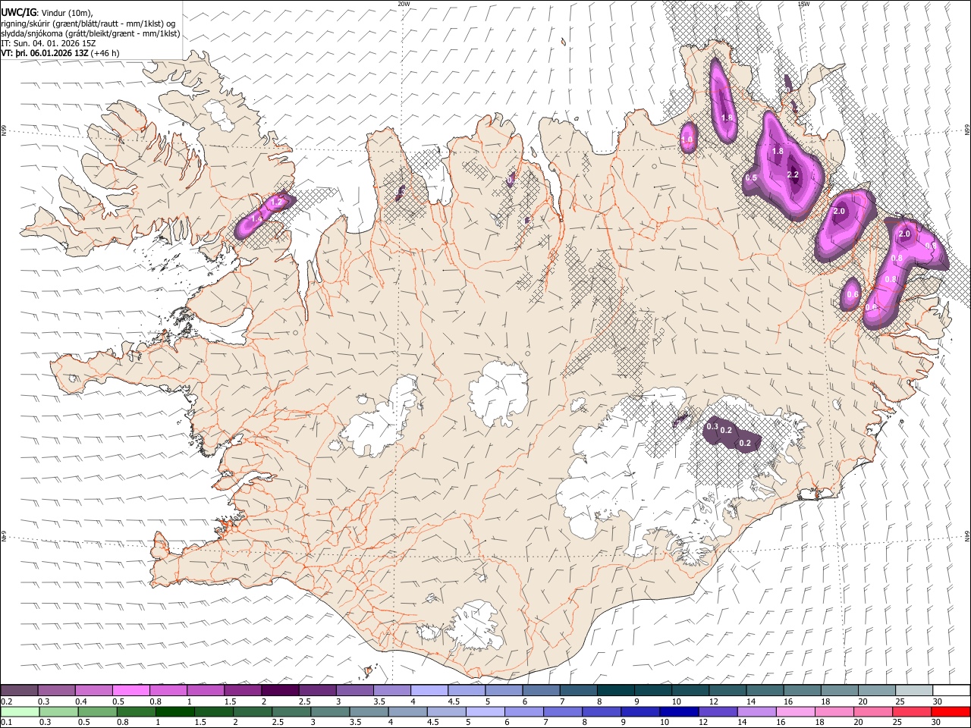Click the '64N' latitude label on the right edge
The width and height of the screenshot is (971, 728).
[967, 535]
